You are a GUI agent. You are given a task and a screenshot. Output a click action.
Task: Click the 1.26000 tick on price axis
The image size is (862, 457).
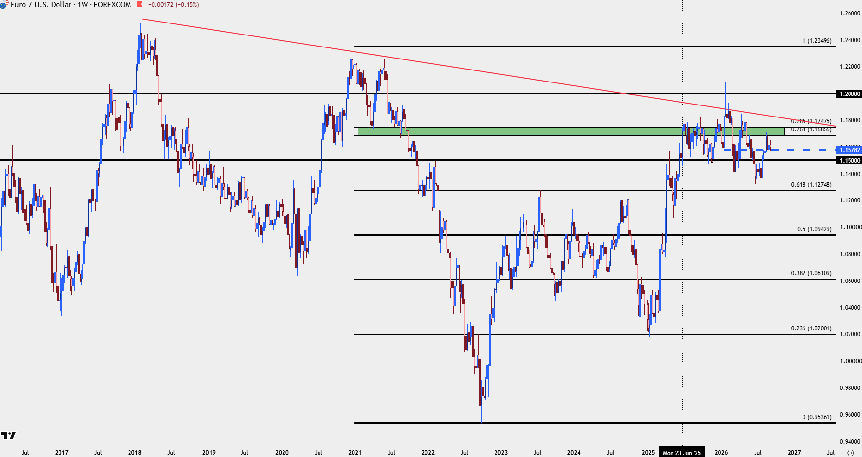click(x=850, y=13)
